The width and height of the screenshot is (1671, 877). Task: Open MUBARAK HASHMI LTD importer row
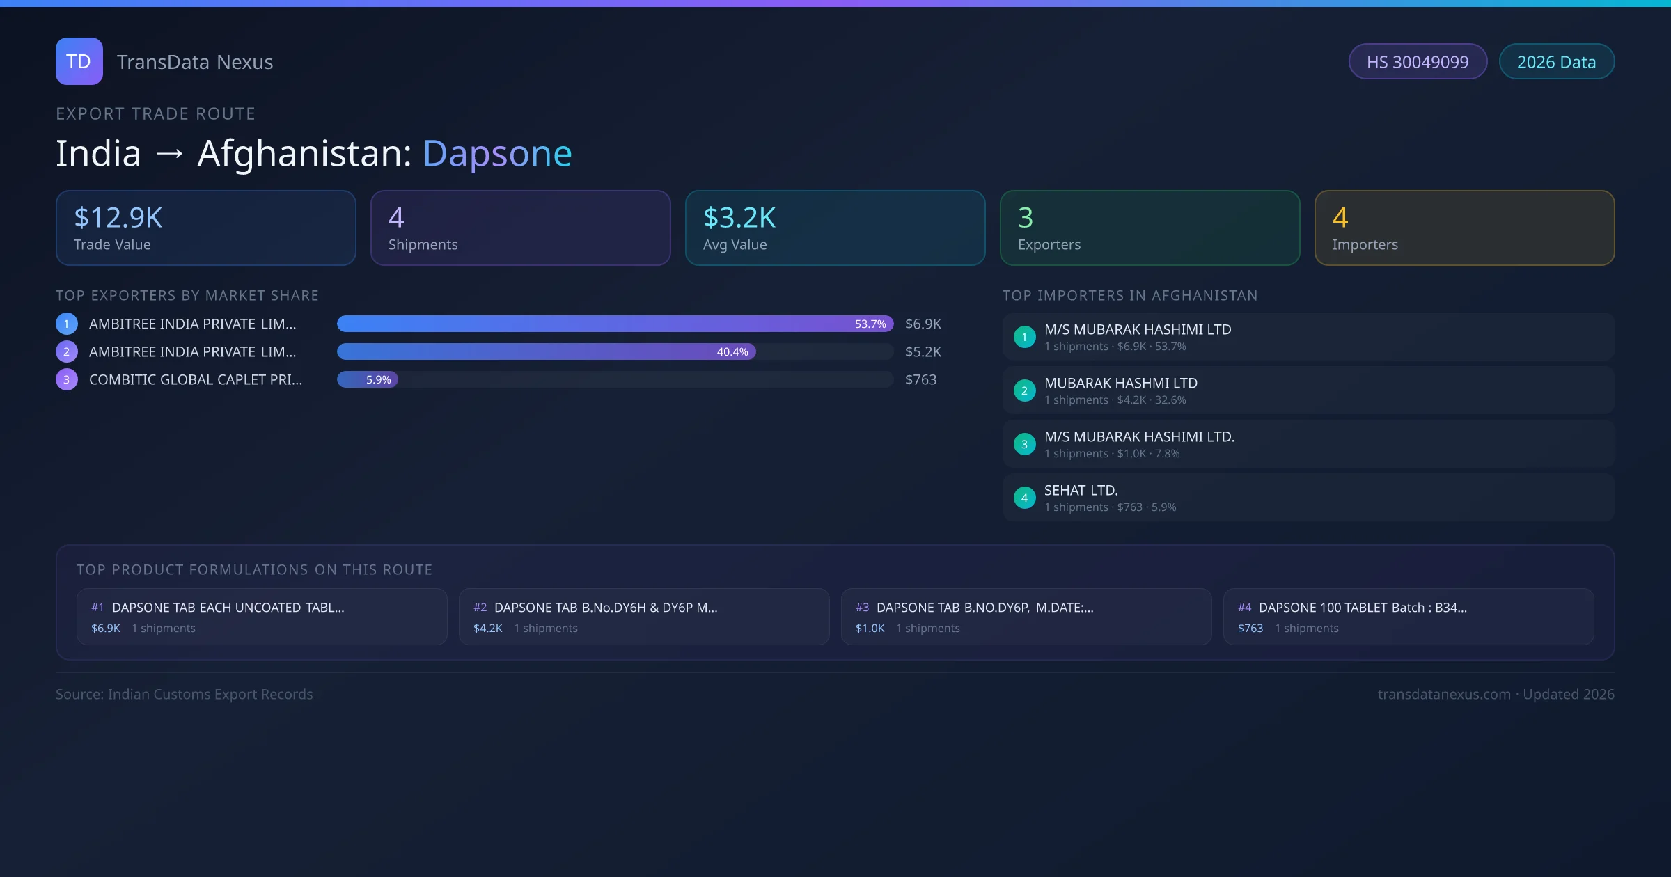[1308, 390]
